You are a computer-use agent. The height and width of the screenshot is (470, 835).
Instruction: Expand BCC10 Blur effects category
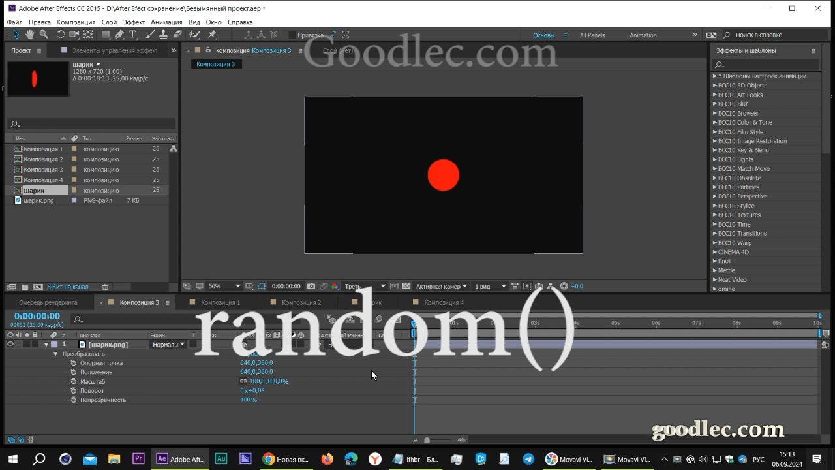point(716,104)
